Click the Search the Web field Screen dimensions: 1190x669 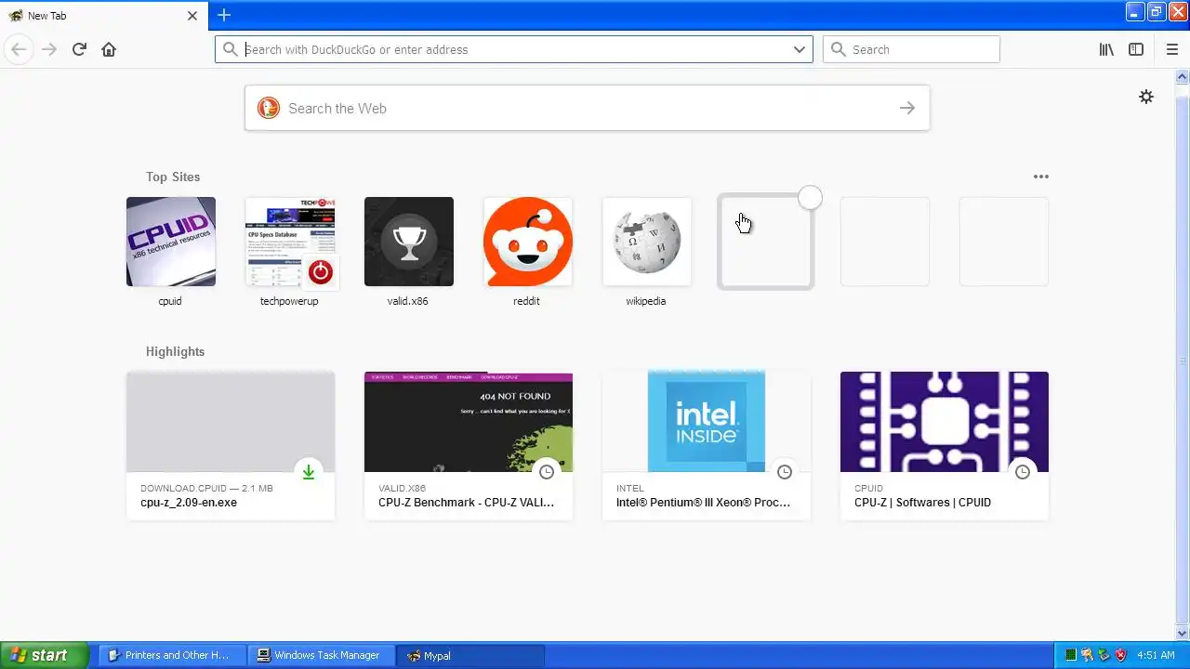(x=587, y=108)
